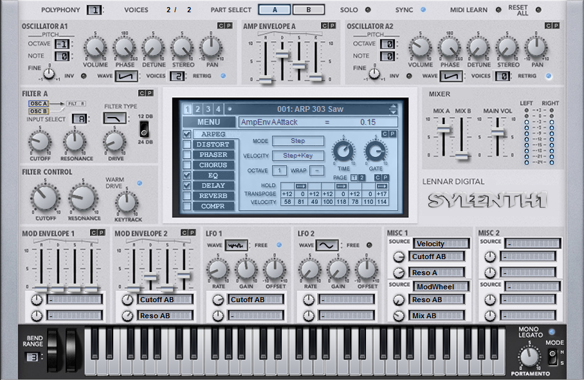Viewport: 584px width, 380px height.
Task: Toggle the Solo LED
Action: click(x=368, y=10)
